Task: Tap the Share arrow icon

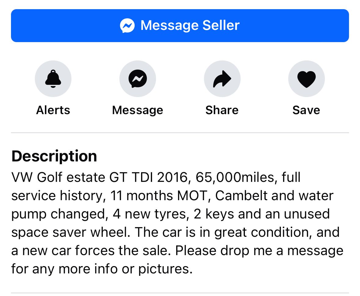Action: pyautogui.click(x=222, y=79)
